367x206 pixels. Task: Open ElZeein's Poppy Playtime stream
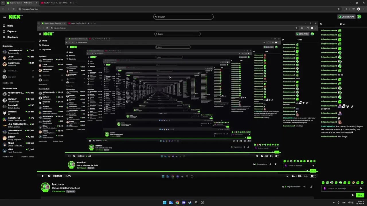pyautogui.click(x=18, y=138)
